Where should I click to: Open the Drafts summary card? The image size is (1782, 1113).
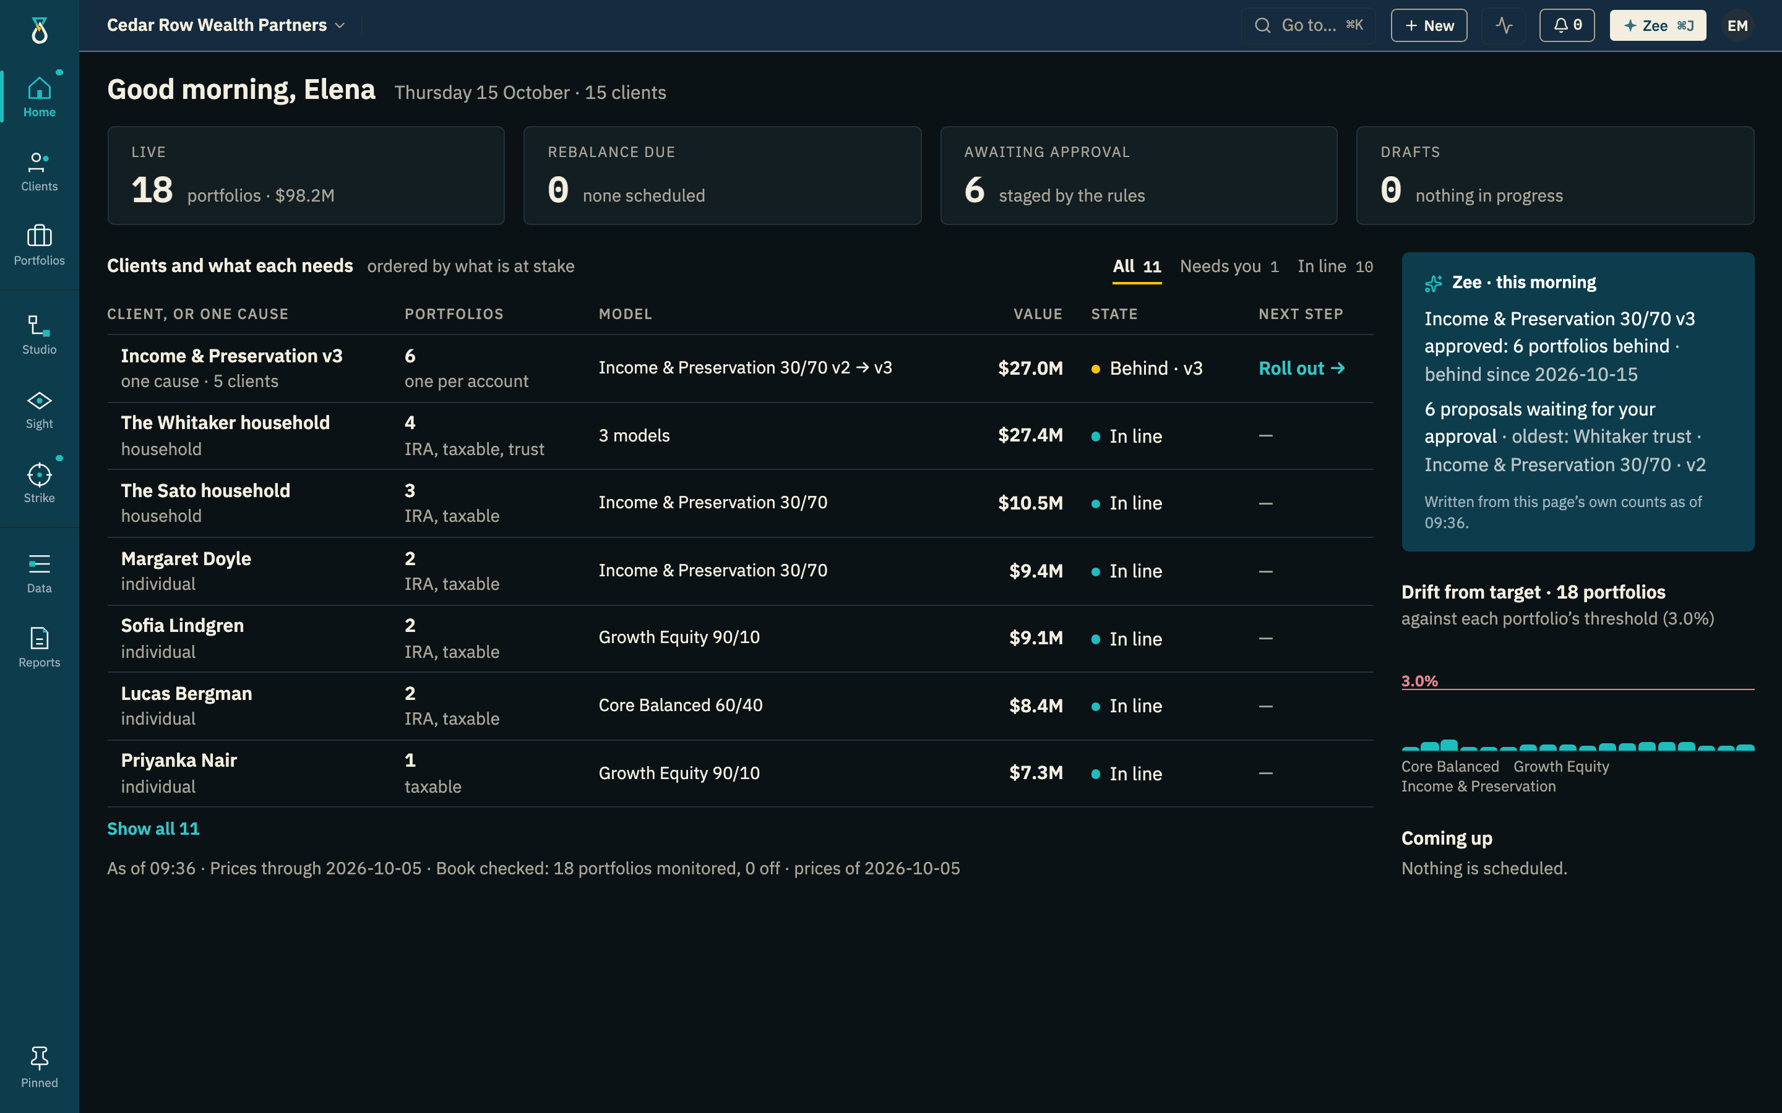point(1555,175)
